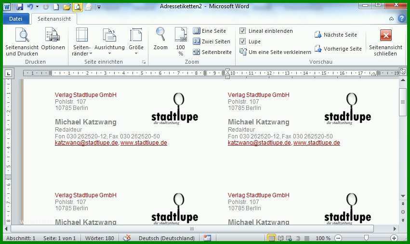Switch to Full Screen Reading view icon

point(280,238)
